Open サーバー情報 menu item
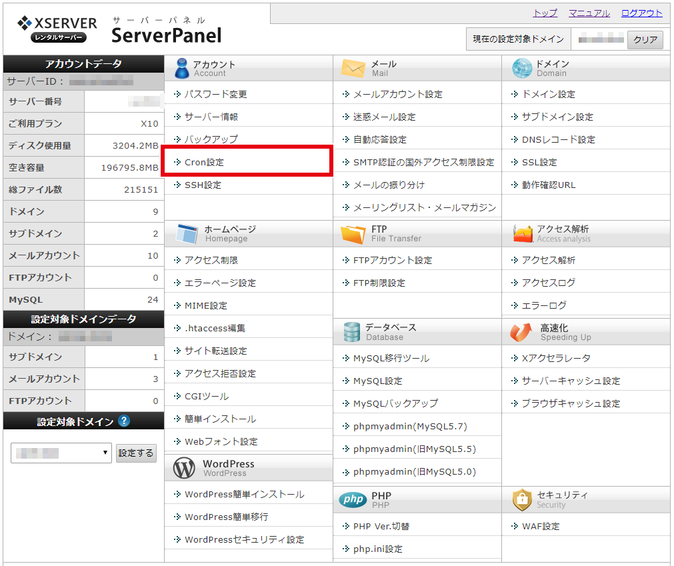Screen dimensions: 674x566 (211, 117)
